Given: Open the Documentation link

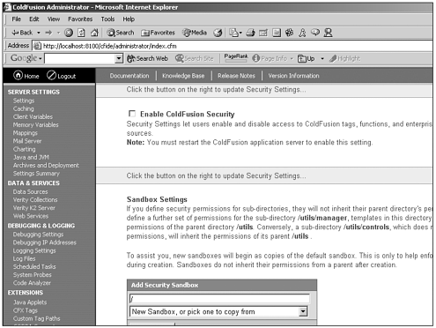Looking at the screenshot, I should 129,76.
